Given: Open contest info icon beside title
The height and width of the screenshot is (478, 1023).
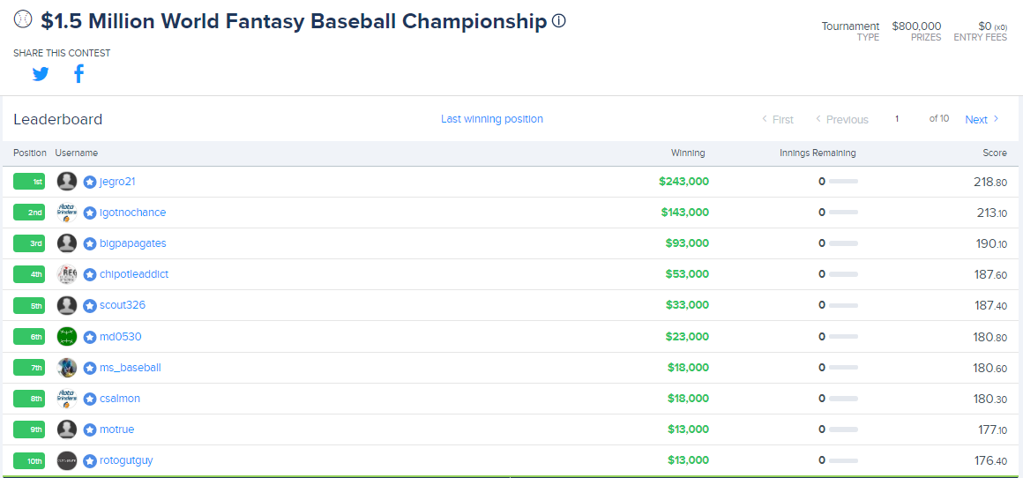Looking at the screenshot, I should [x=558, y=21].
